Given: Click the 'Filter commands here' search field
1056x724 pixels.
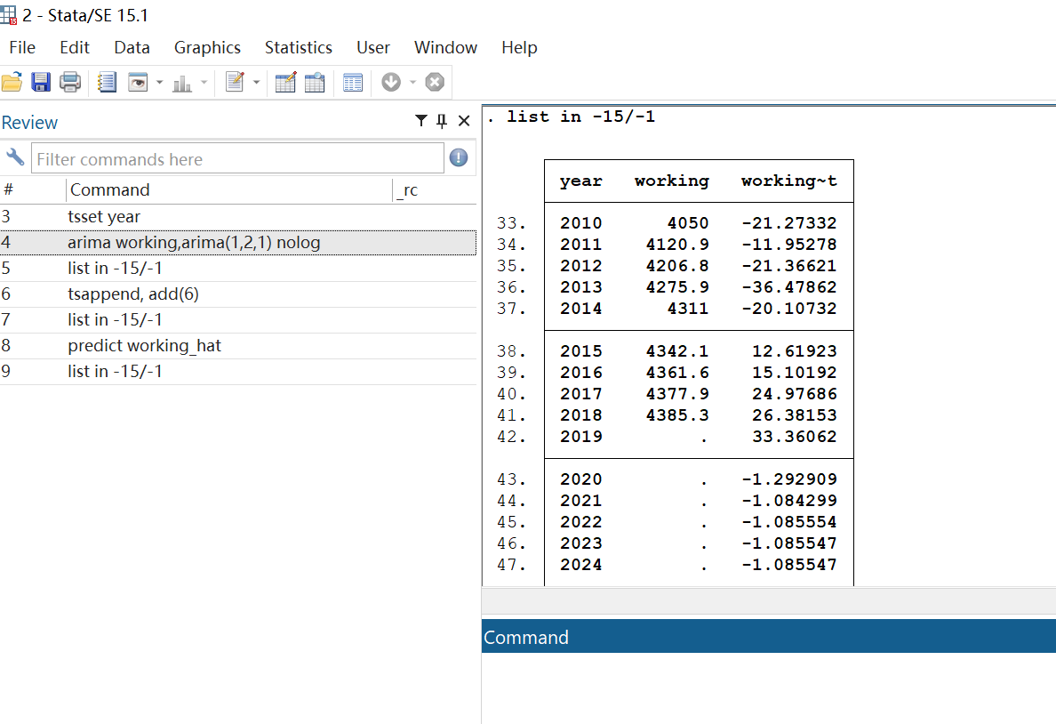Looking at the screenshot, I should tap(237, 159).
